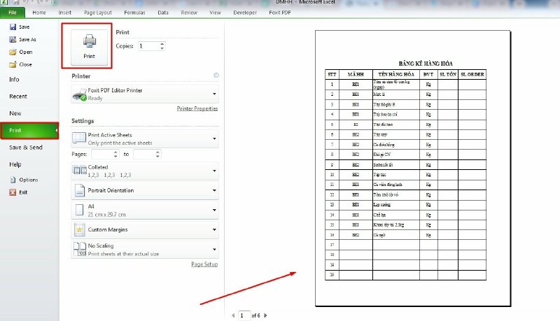560x321 pixels.
Task: Click the Copies stepper arrows
Action: [162, 46]
